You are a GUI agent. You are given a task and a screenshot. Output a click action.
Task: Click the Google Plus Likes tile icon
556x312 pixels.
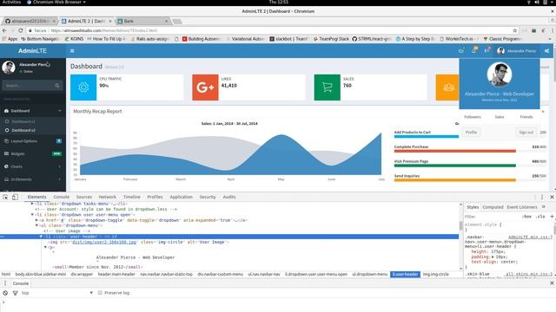click(x=205, y=87)
